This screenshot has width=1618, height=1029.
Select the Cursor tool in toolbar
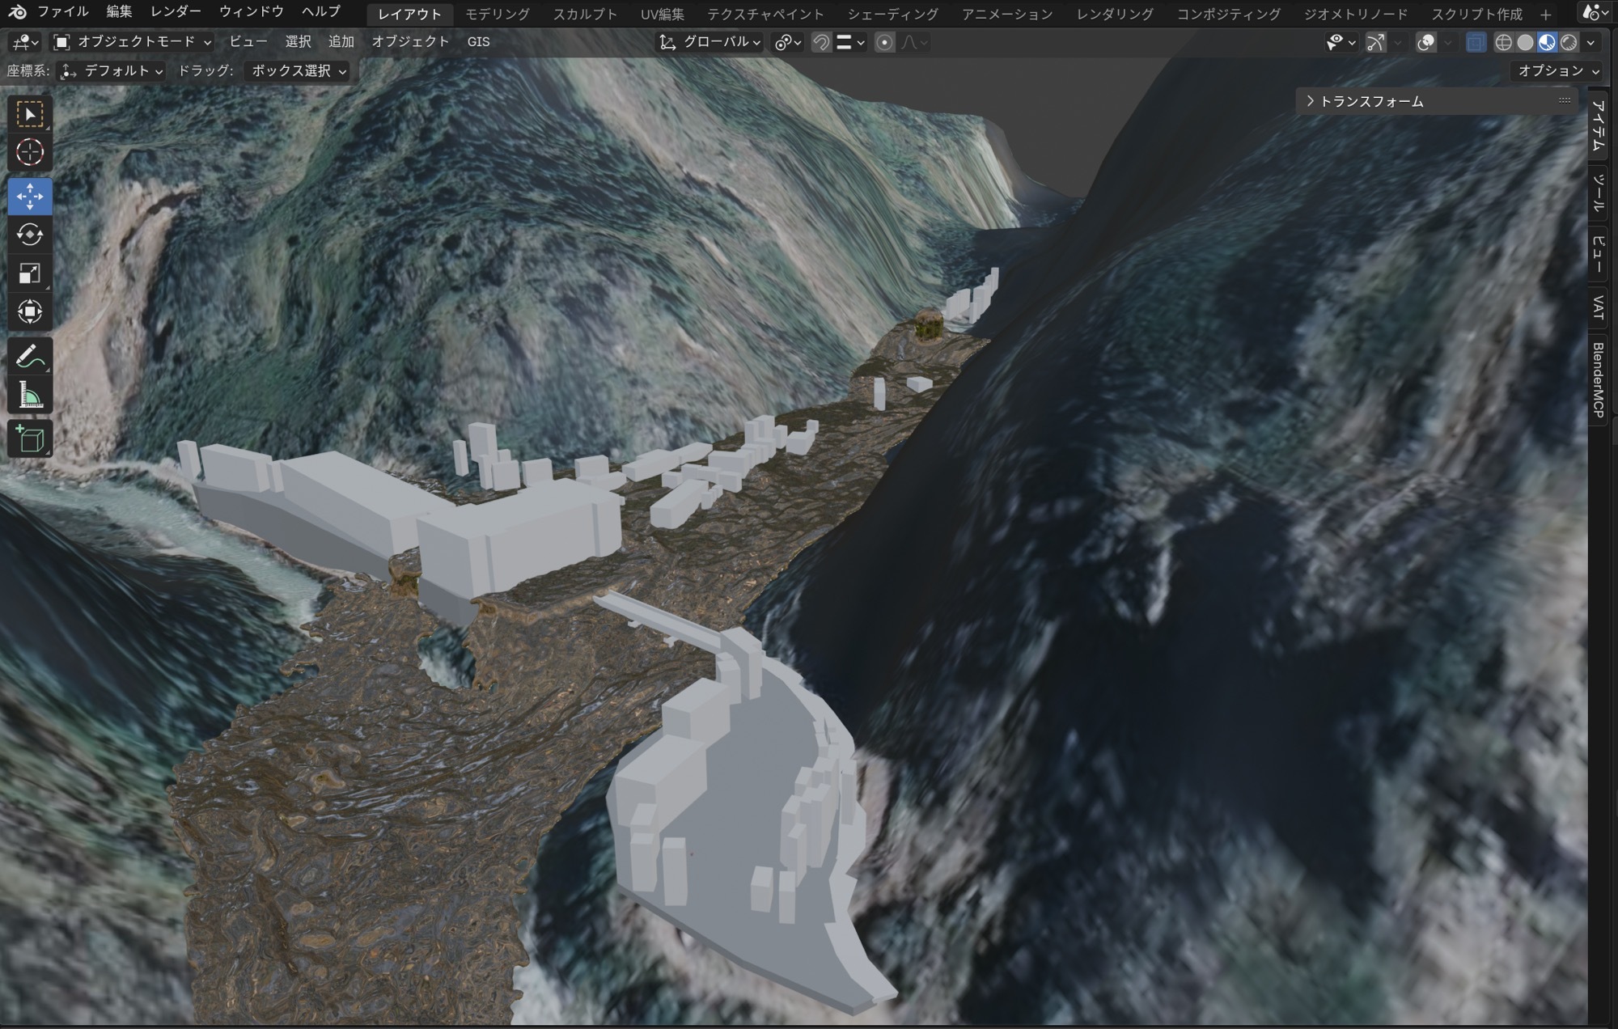click(x=30, y=152)
